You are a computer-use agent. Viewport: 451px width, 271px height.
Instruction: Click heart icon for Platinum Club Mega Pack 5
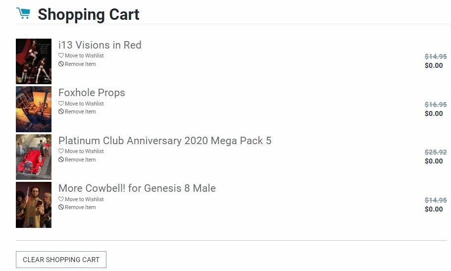click(61, 152)
